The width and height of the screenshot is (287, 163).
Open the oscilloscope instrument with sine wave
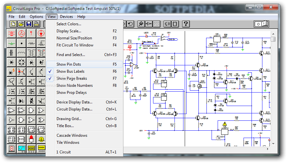tap(21, 149)
